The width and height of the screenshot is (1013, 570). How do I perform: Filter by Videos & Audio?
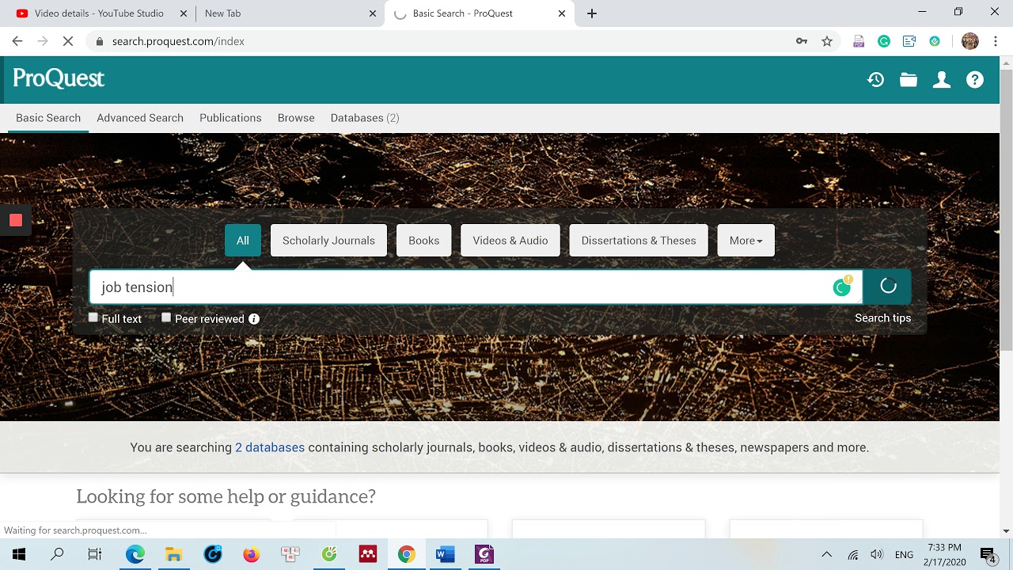(x=510, y=241)
